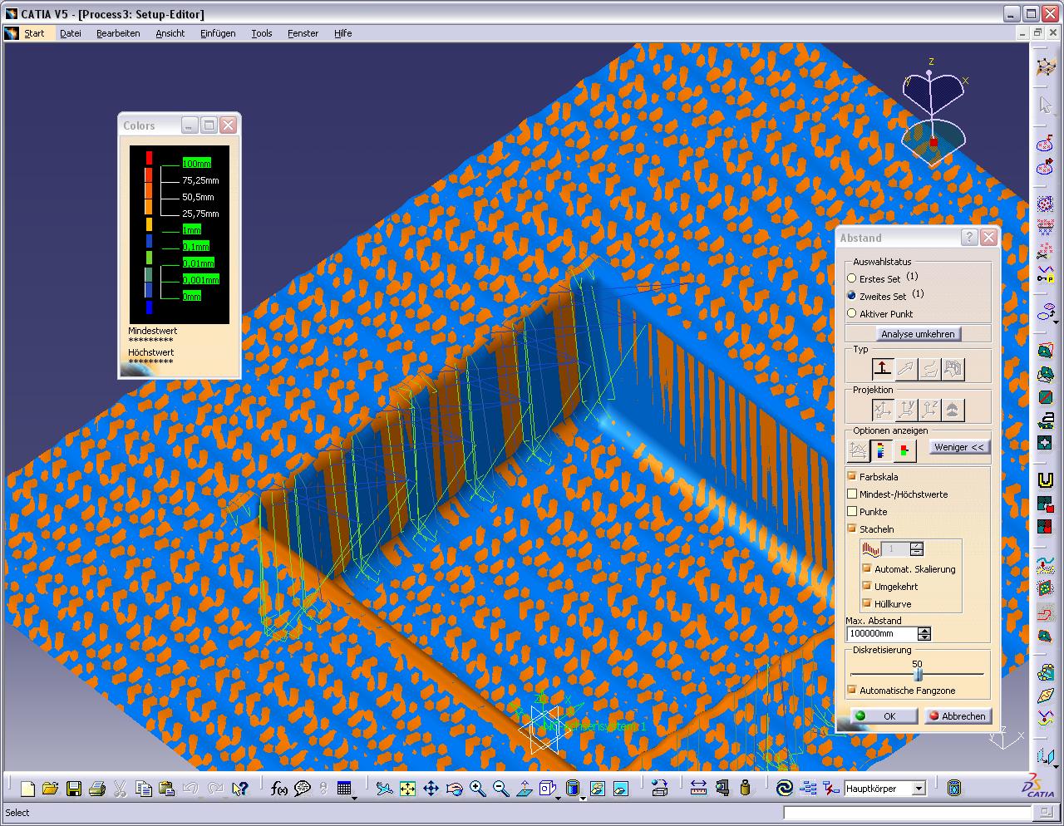This screenshot has width=1064, height=826.
Task: Click the 0,1mm value in Colors legend
Action: point(196,246)
